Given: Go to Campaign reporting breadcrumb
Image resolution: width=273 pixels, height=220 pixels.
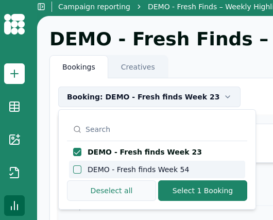Looking at the screenshot, I should pos(94,7).
